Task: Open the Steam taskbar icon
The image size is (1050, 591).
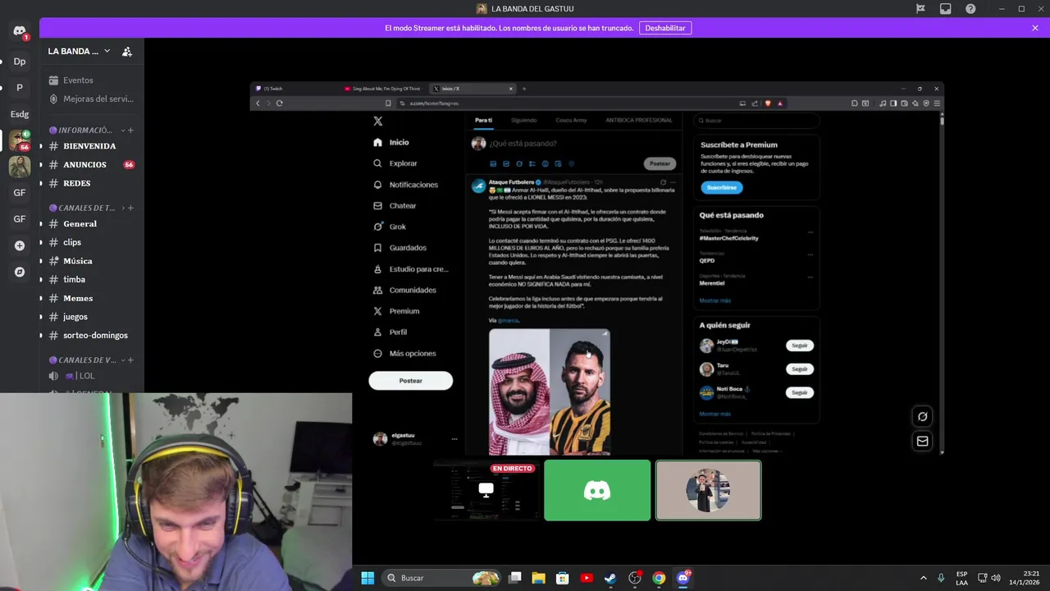Action: [610, 578]
